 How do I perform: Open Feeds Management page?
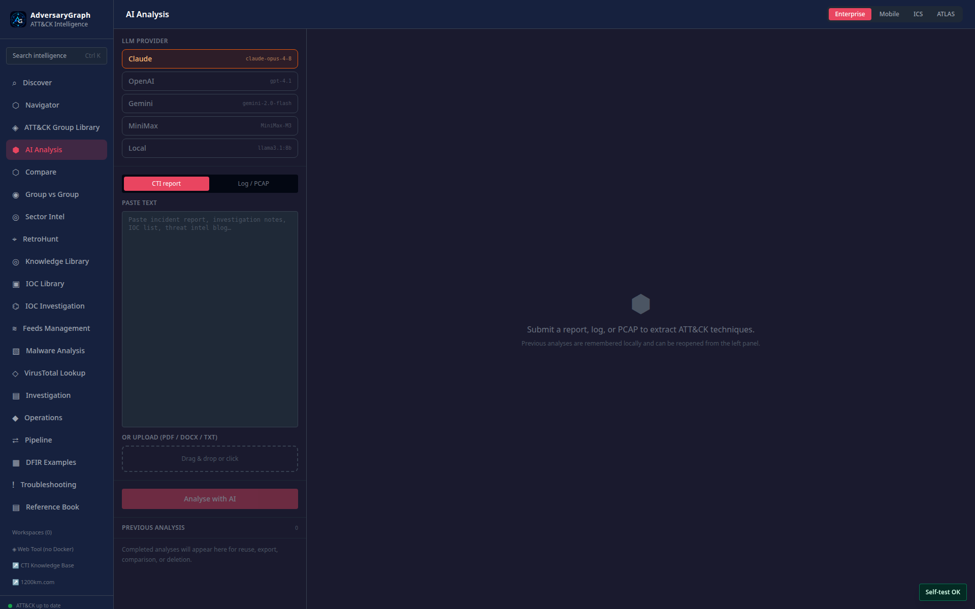coord(56,328)
